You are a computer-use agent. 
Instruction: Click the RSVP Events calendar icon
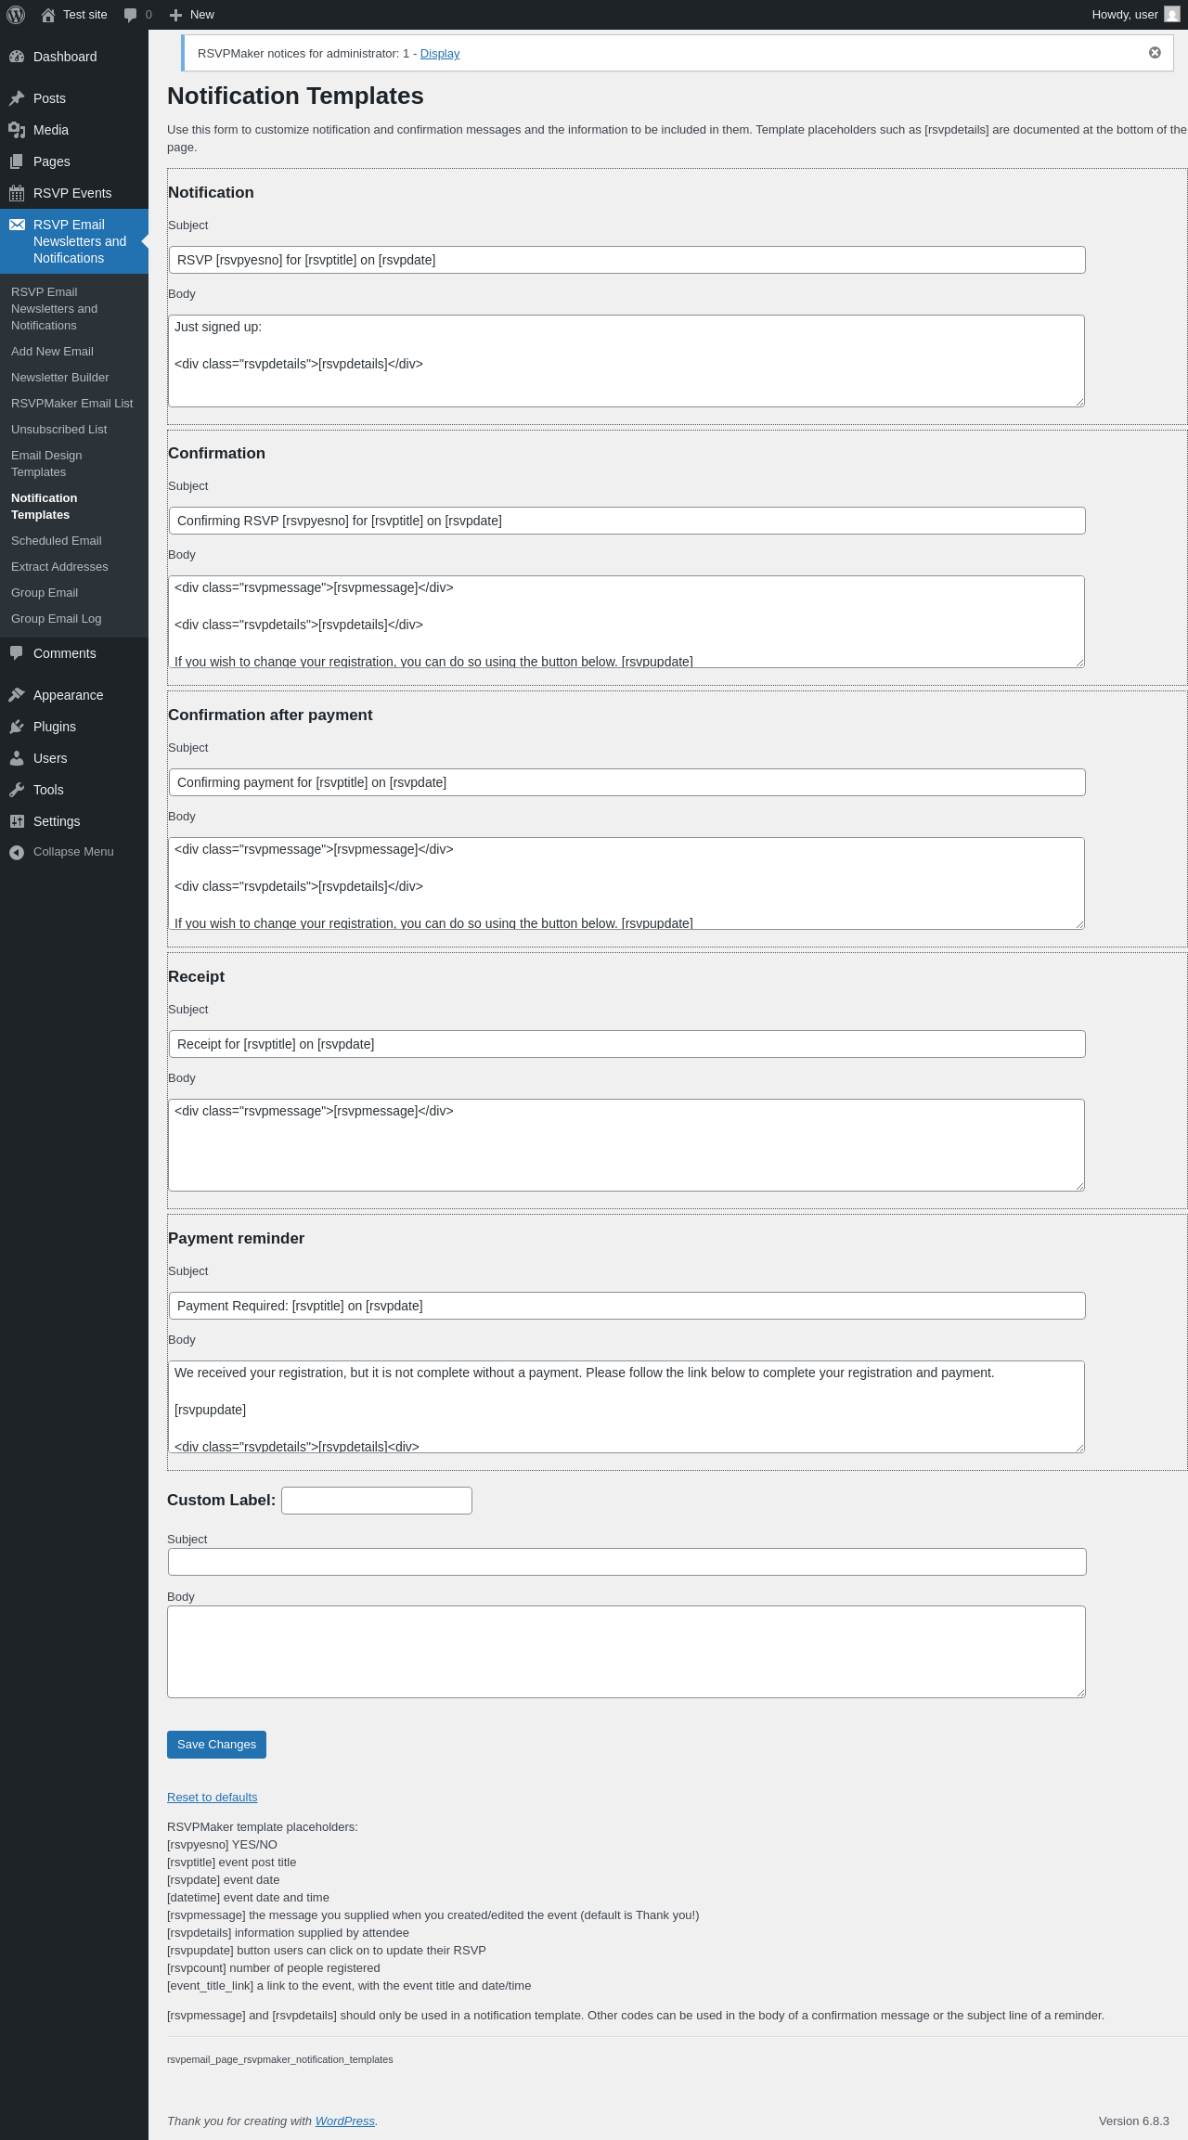pos(17,193)
